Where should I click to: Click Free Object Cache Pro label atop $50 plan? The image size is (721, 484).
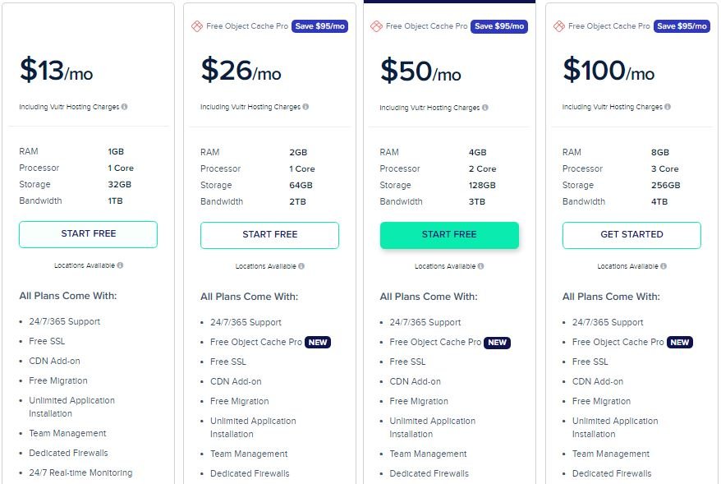coord(426,26)
